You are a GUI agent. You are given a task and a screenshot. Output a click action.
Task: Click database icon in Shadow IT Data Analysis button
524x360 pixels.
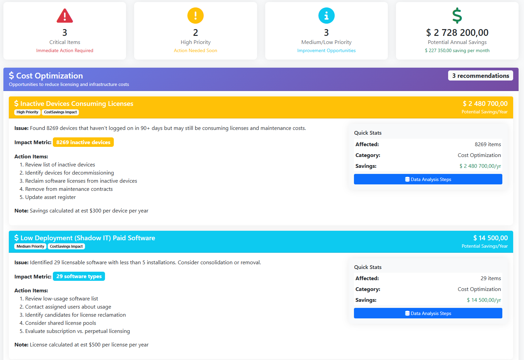pyautogui.click(x=407, y=313)
